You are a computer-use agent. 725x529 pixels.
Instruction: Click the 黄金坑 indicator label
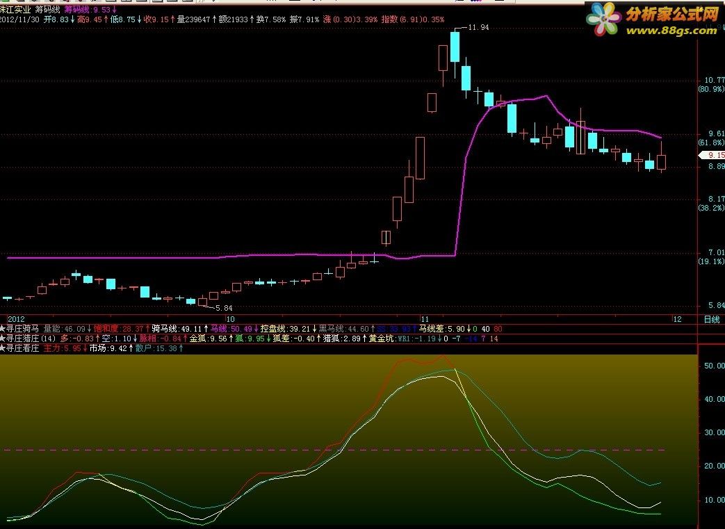tap(382, 339)
